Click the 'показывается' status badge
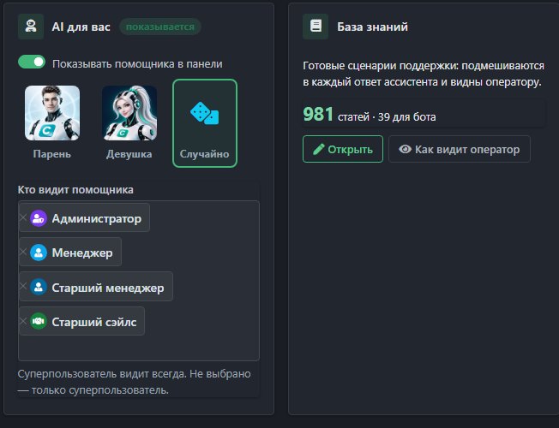 (160, 27)
